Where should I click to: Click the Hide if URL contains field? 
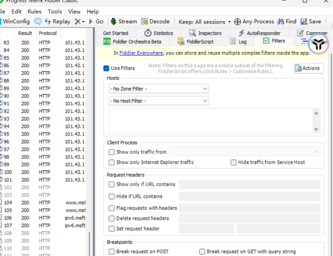click(x=250, y=196)
